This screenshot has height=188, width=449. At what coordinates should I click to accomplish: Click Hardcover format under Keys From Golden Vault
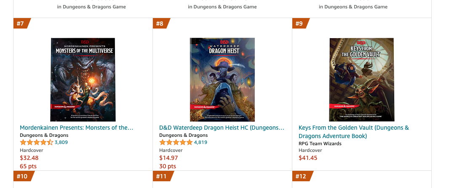310,150
